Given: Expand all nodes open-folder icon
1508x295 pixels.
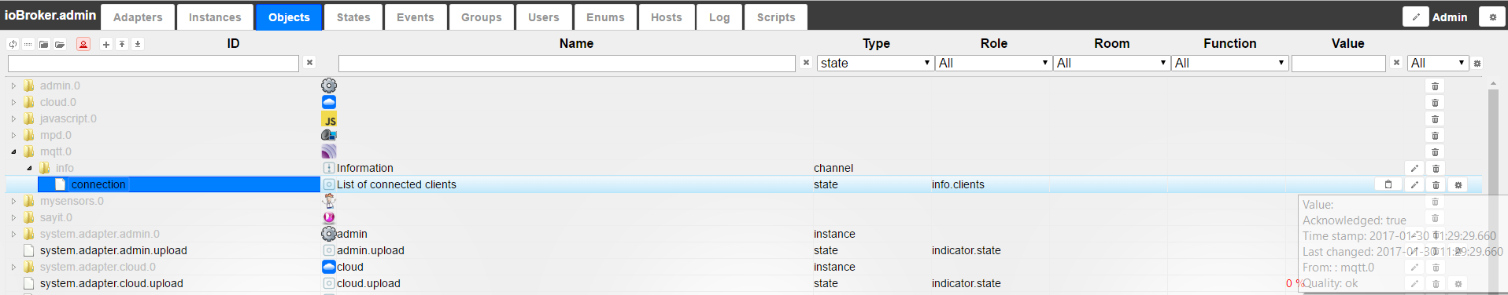Looking at the screenshot, I should [60, 44].
